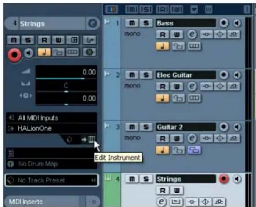Mute the Bass track
The height and width of the screenshot is (207, 256).
point(132,23)
